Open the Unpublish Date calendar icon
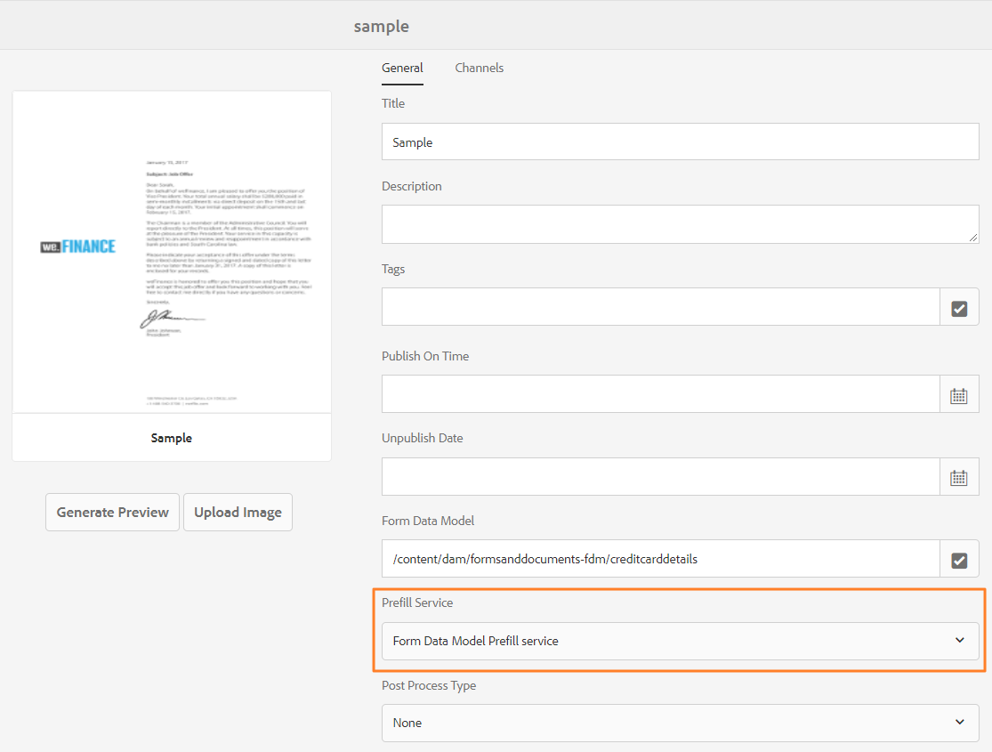The width and height of the screenshot is (992, 752). (959, 477)
